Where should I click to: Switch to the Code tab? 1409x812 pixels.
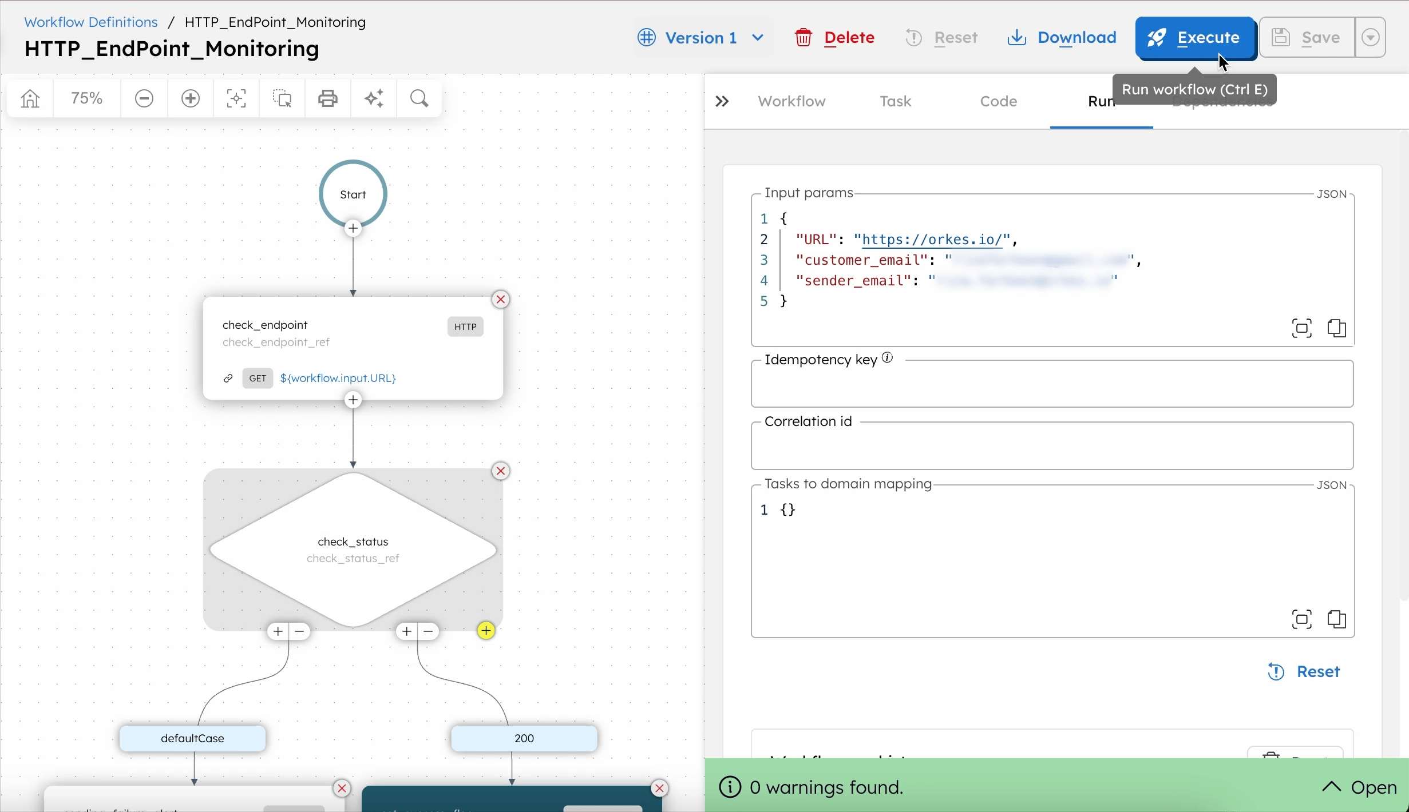999,101
